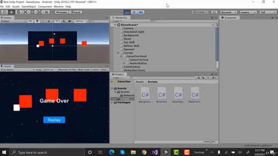Switch to the Inspector tab

tap(229, 18)
